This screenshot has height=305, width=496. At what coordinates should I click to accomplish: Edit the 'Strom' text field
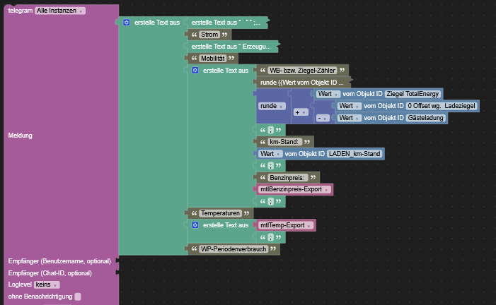pyautogui.click(x=209, y=35)
